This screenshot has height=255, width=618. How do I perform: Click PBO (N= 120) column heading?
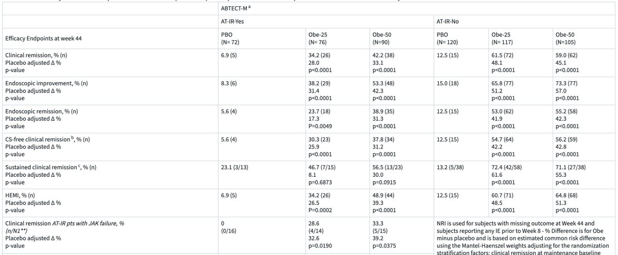[448, 38]
